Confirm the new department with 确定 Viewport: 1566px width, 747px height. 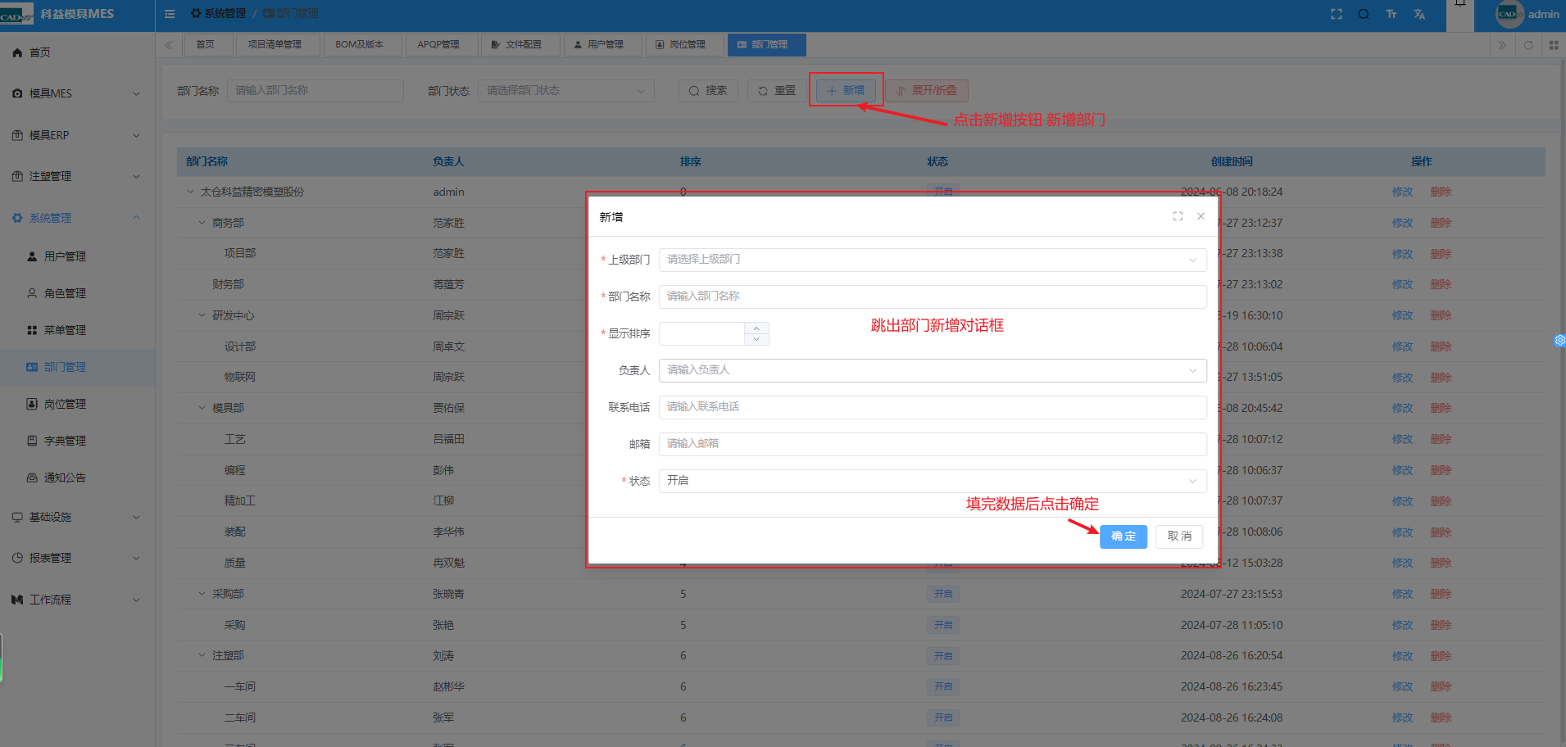pos(1123,536)
